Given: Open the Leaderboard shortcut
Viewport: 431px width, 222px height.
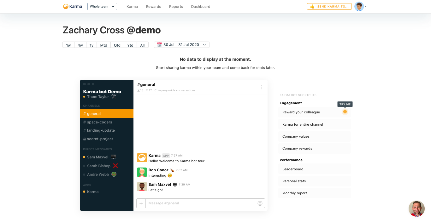Looking at the screenshot, I should (315, 169).
